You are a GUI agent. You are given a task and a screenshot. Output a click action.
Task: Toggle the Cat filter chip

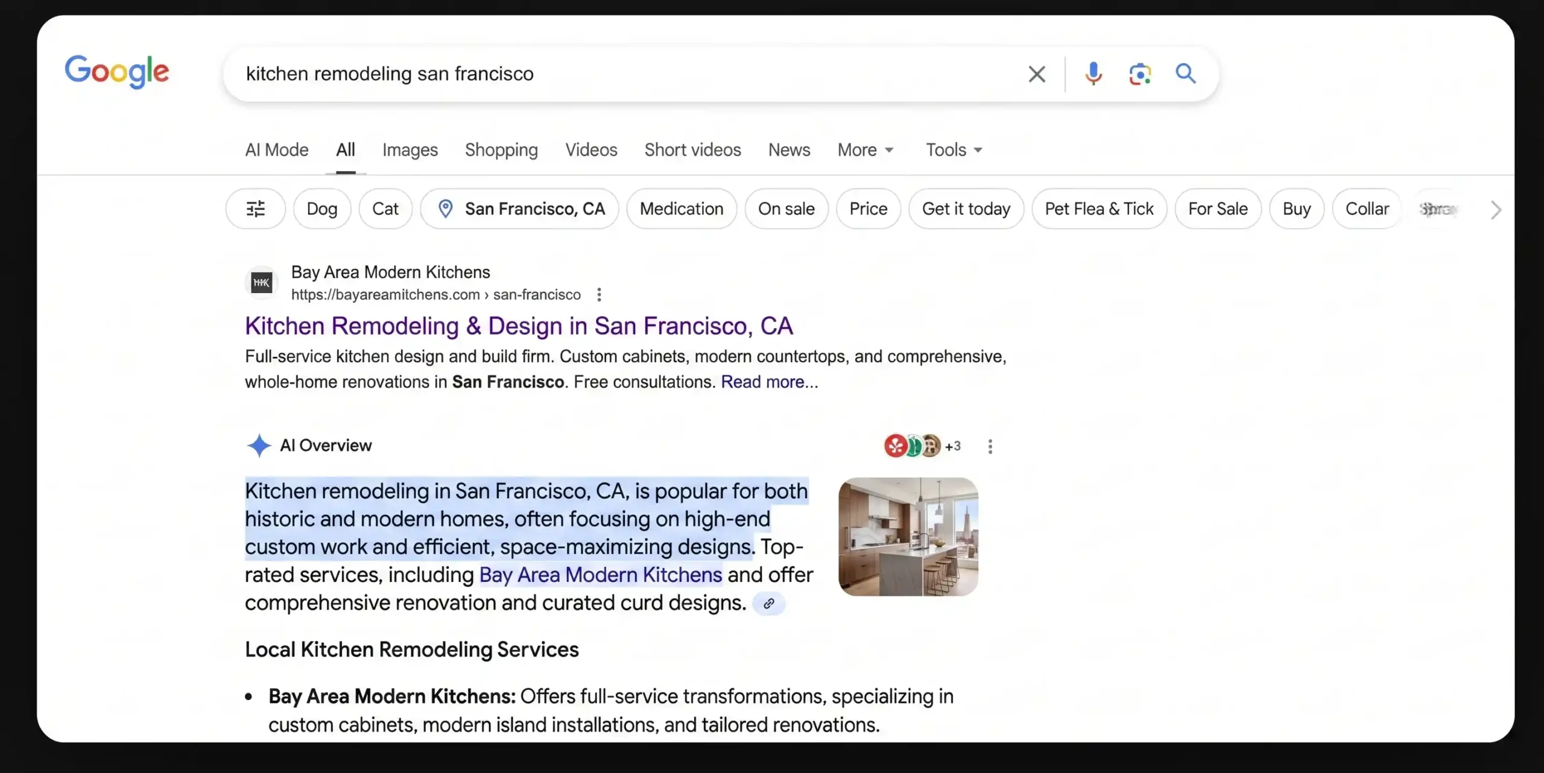(x=385, y=209)
